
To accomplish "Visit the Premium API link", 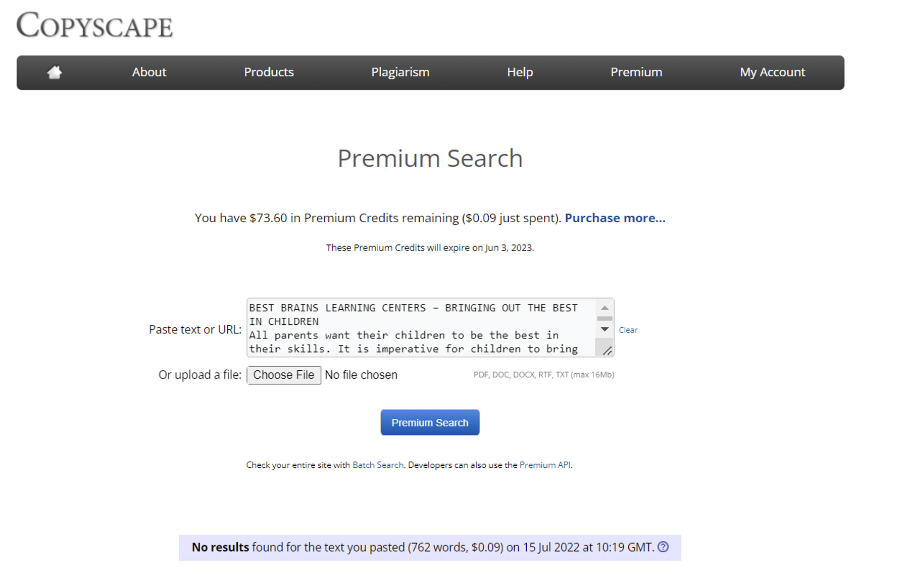I will [x=545, y=465].
